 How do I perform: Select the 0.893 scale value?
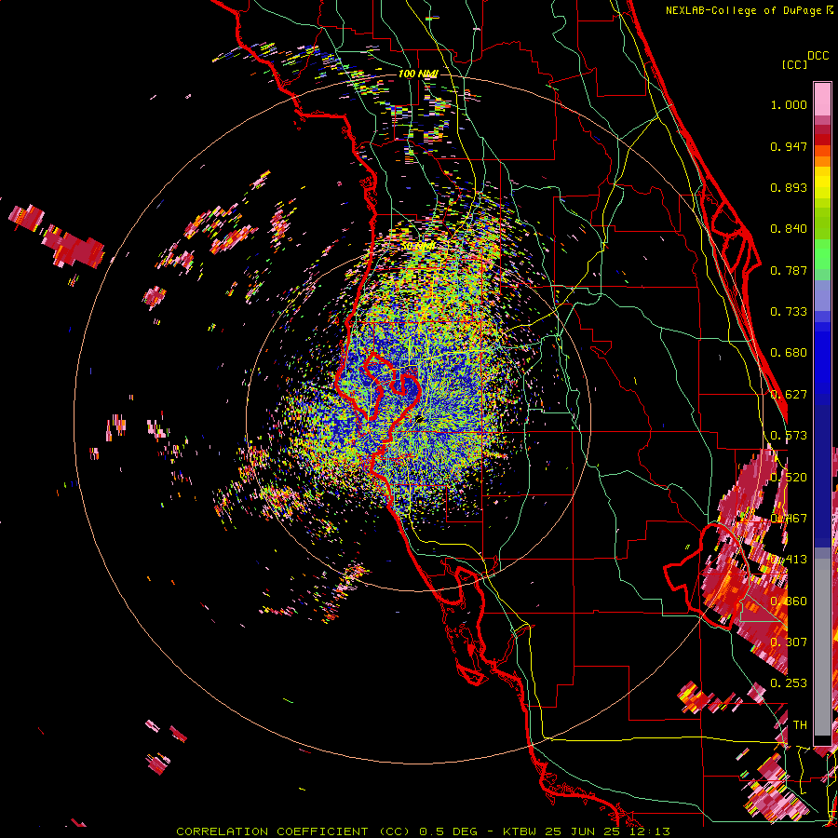coord(789,187)
